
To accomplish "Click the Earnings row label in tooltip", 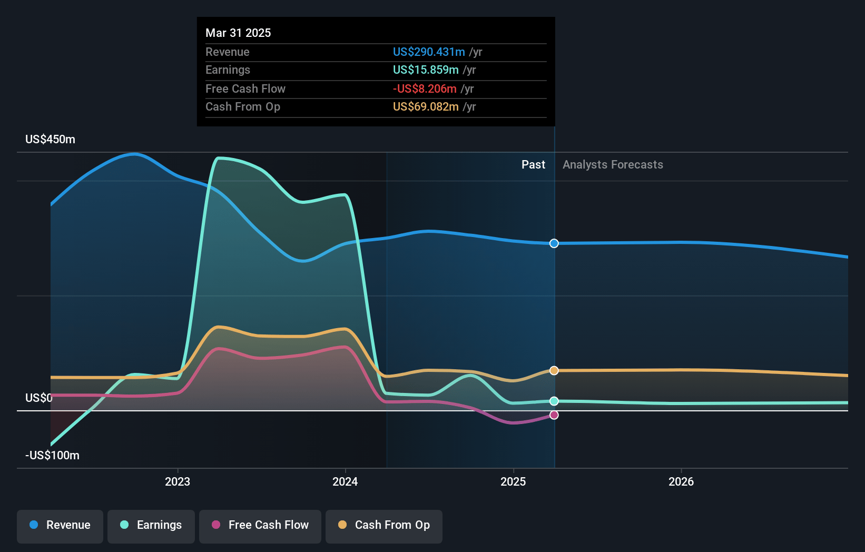I will [228, 70].
